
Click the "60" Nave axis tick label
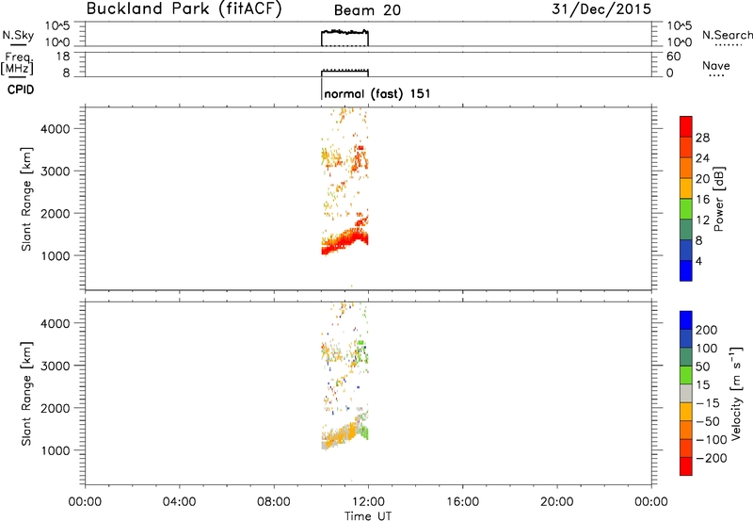[673, 57]
